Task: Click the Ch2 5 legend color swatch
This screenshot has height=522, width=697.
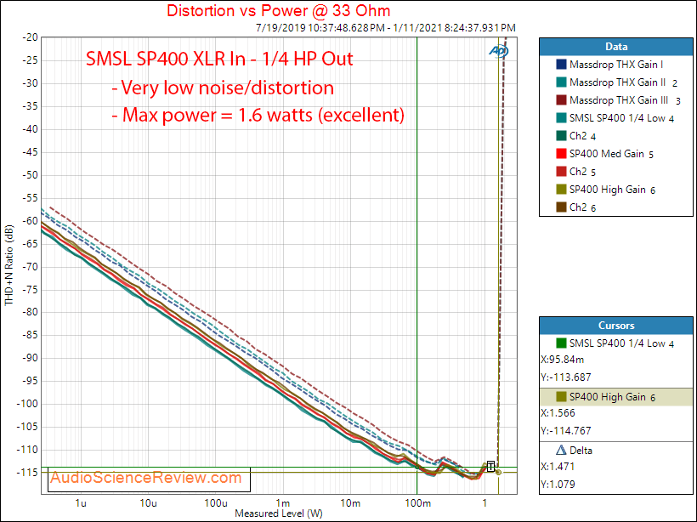Action: 561,171
